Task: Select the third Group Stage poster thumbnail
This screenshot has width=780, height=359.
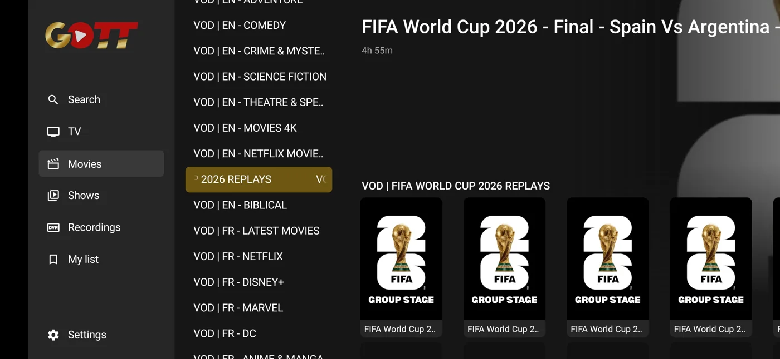Action: point(608,259)
